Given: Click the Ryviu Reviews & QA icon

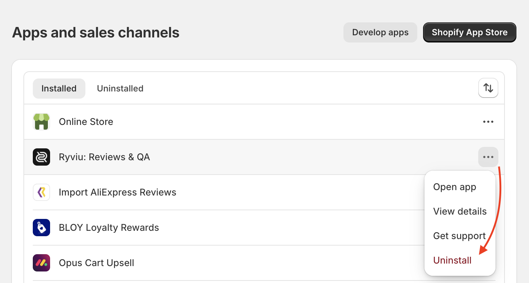Looking at the screenshot, I should tap(41, 157).
